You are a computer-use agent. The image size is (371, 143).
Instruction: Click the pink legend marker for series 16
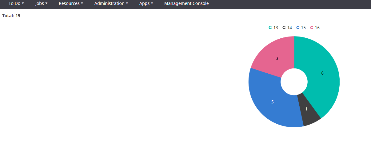coord(312,28)
